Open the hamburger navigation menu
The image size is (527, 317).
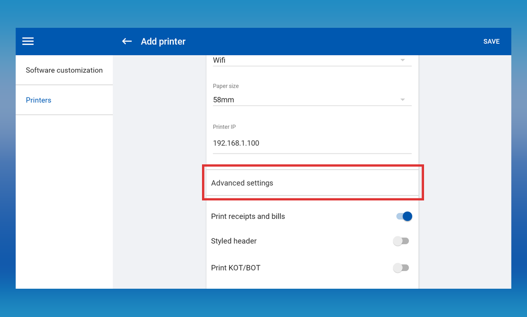click(x=28, y=41)
